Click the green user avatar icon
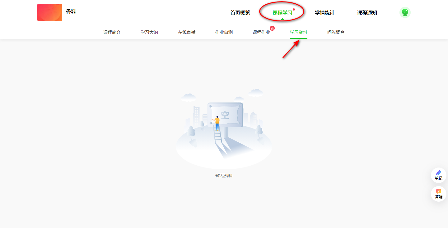The width and height of the screenshot is (448, 228). coord(405,12)
